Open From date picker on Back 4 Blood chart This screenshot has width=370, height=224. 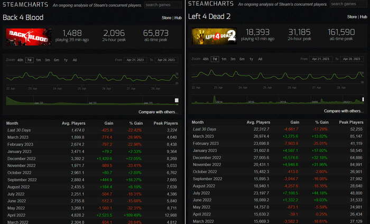click(x=136, y=60)
